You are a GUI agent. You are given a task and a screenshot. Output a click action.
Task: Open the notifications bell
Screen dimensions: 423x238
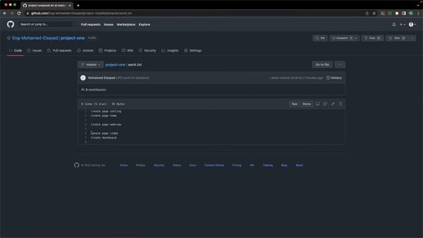pyautogui.click(x=394, y=24)
